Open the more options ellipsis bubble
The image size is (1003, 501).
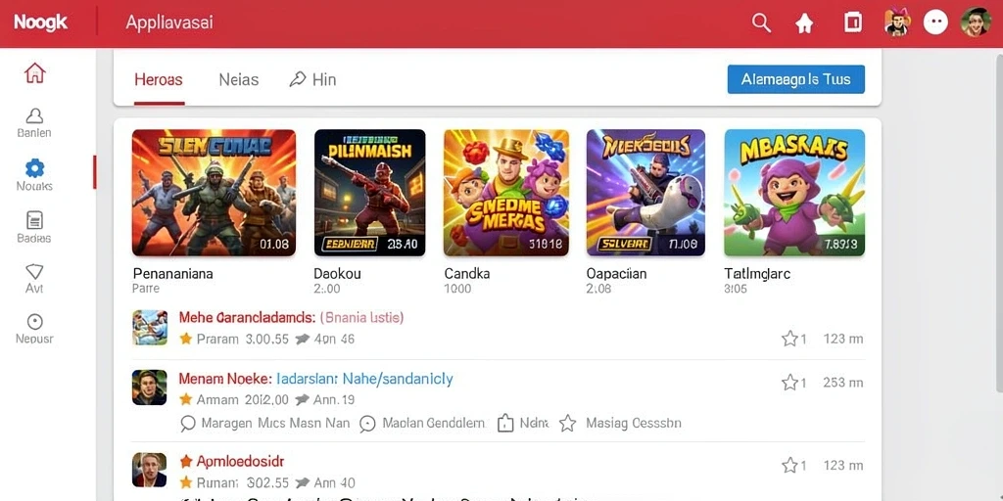[x=935, y=23]
